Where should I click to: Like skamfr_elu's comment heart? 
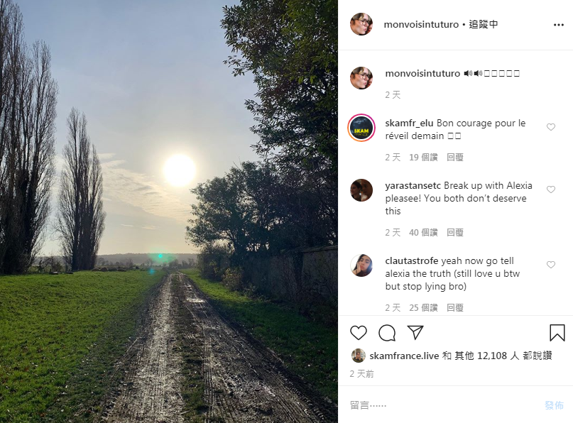(x=551, y=127)
